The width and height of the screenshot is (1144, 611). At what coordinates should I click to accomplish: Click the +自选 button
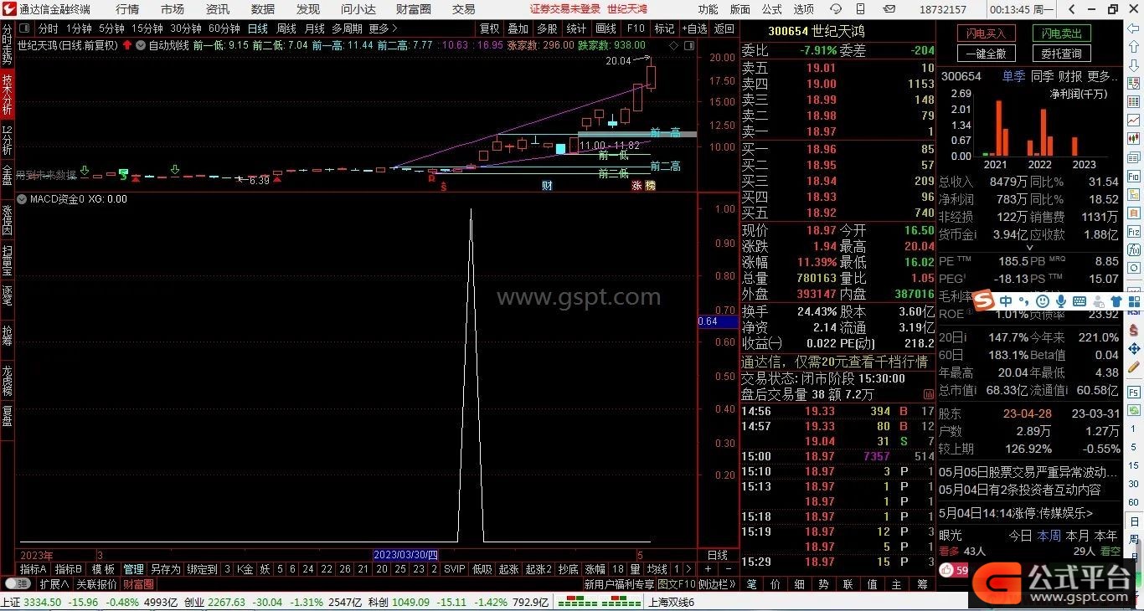pos(693,28)
